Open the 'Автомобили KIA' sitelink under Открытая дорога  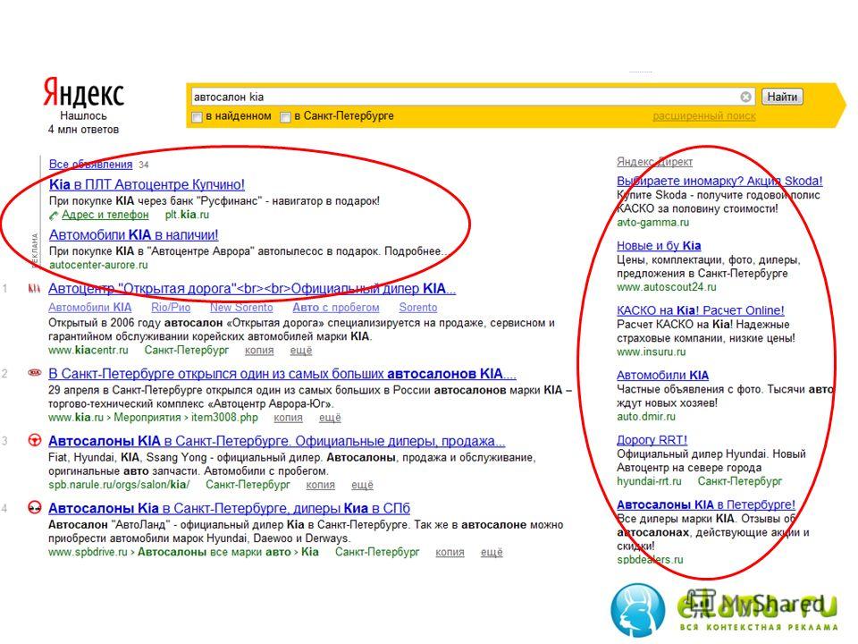click(x=89, y=307)
